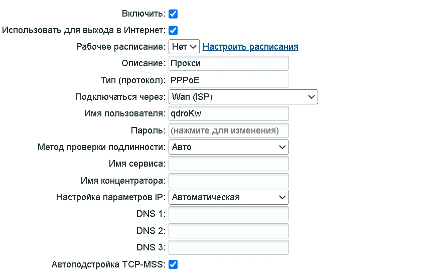The width and height of the screenshot is (444, 278).
Task: Expand the Подключаться через dropdown
Action: (x=243, y=97)
